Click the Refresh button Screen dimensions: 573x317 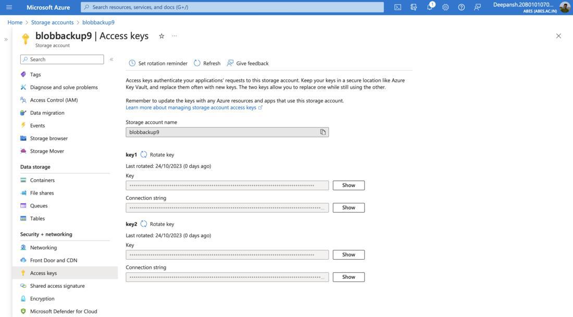coord(207,63)
